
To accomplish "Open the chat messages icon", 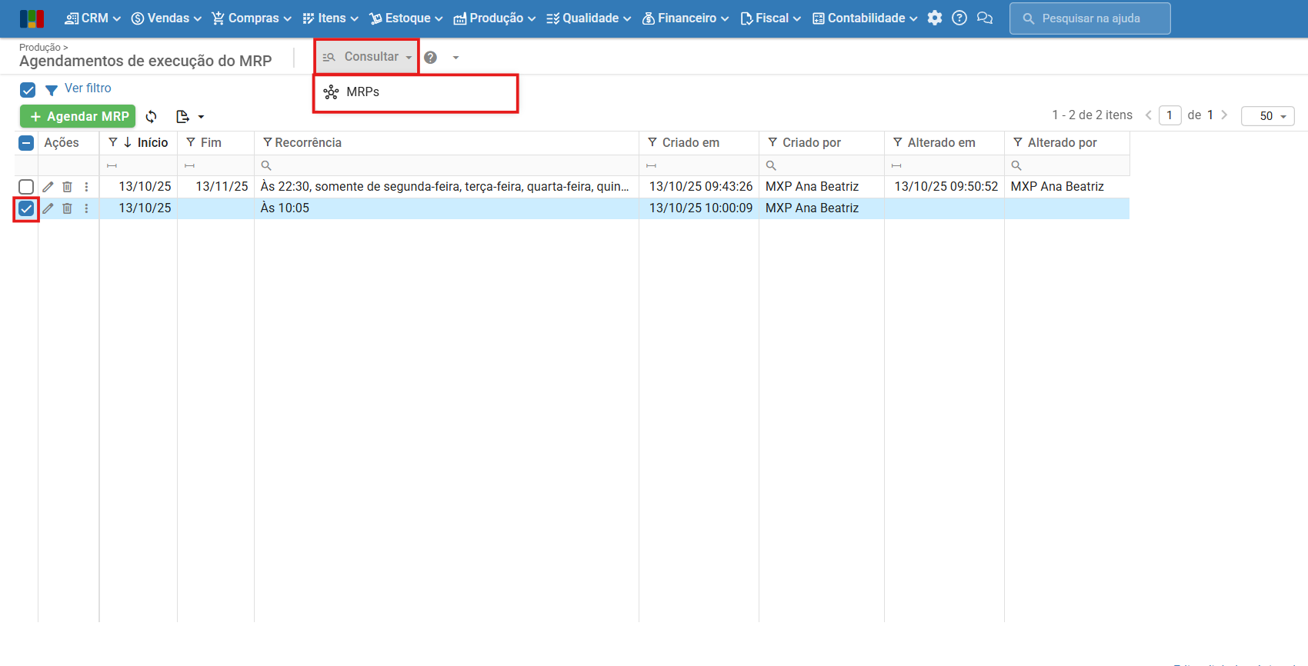I will click(985, 18).
